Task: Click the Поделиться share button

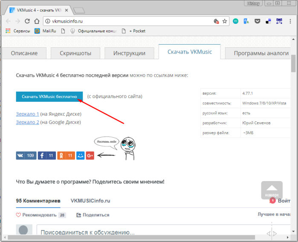Action: 93,215
